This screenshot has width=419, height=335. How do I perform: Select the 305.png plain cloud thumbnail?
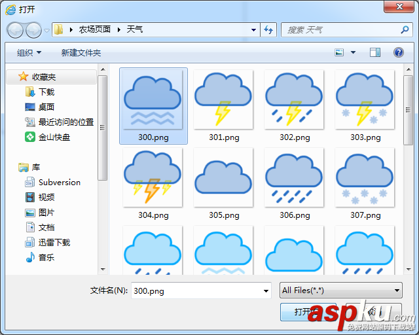click(x=223, y=177)
